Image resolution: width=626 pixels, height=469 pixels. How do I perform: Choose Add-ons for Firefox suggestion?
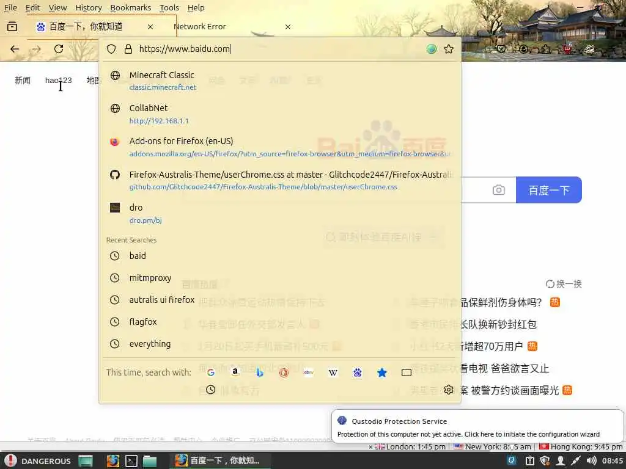pyautogui.click(x=279, y=147)
